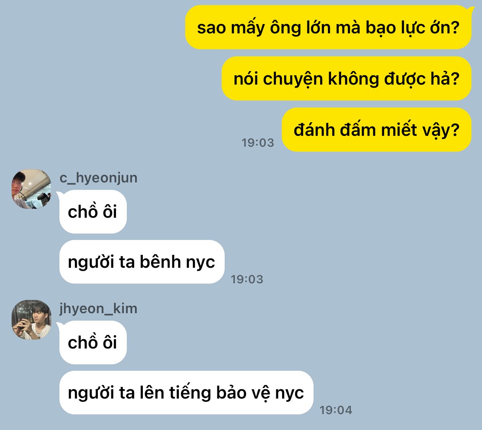Select the "nói chuyện không được hả?" message
Viewport: 482px width, 430px height.
347,79
